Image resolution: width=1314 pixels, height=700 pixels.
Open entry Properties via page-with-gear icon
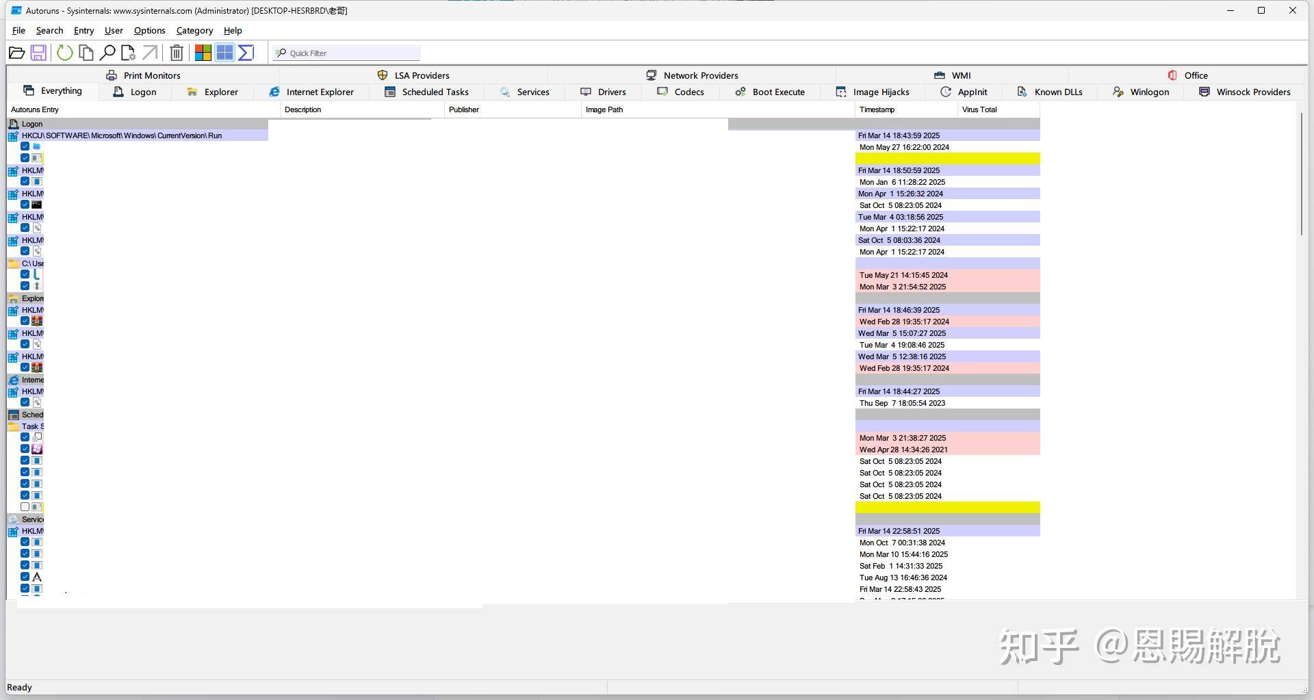tap(128, 53)
